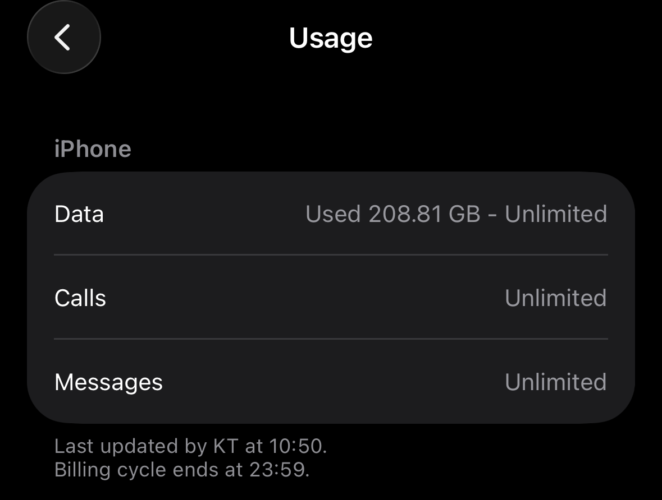Click the 10:50 update time
Image resolution: width=662 pixels, height=500 pixels.
click(296, 446)
